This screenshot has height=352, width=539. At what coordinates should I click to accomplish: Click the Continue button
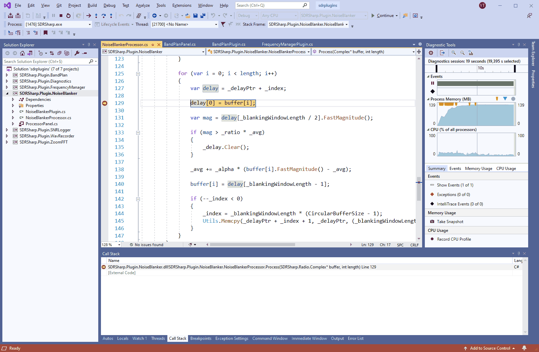(x=383, y=16)
